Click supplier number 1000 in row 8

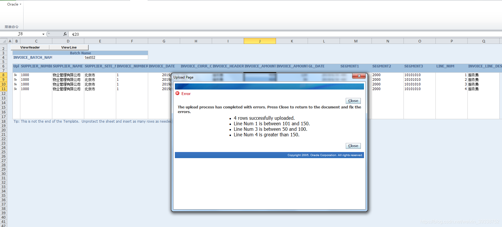36,75
